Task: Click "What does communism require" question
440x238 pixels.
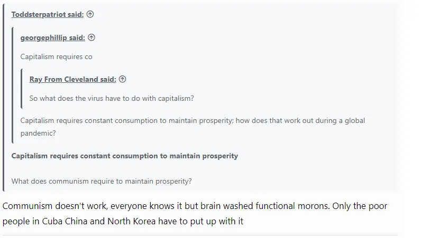Action: pyautogui.click(x=101, y=181)
